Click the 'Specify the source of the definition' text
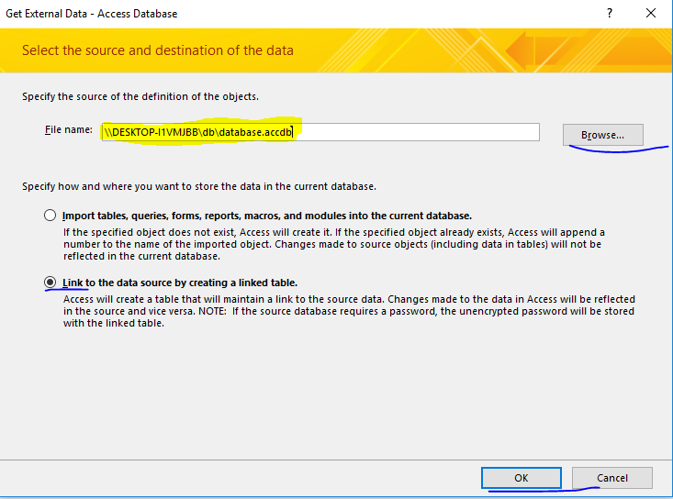 pyautogui.click(x=140, y=96)
